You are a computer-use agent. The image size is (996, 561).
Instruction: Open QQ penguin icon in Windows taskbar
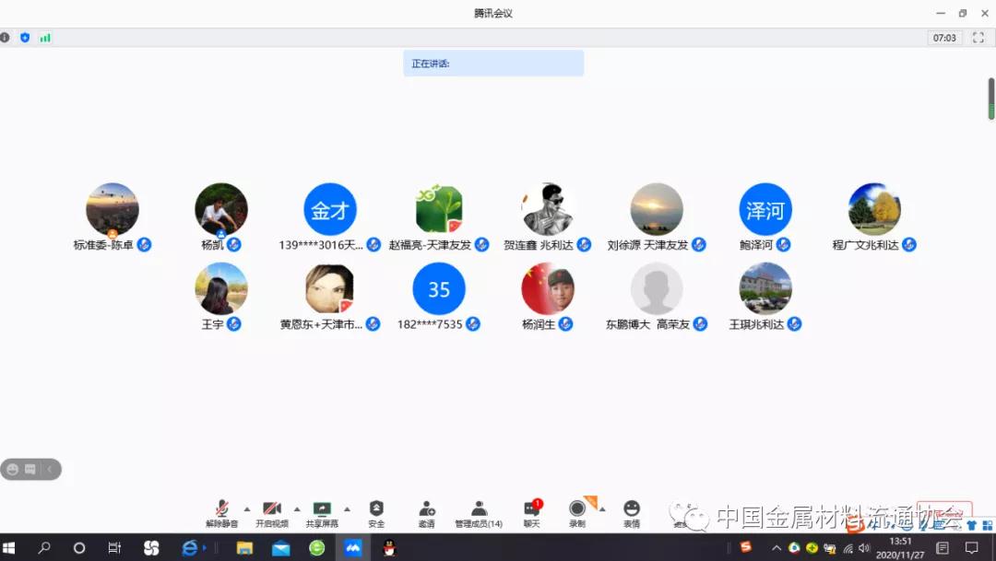tap(389, 548)
